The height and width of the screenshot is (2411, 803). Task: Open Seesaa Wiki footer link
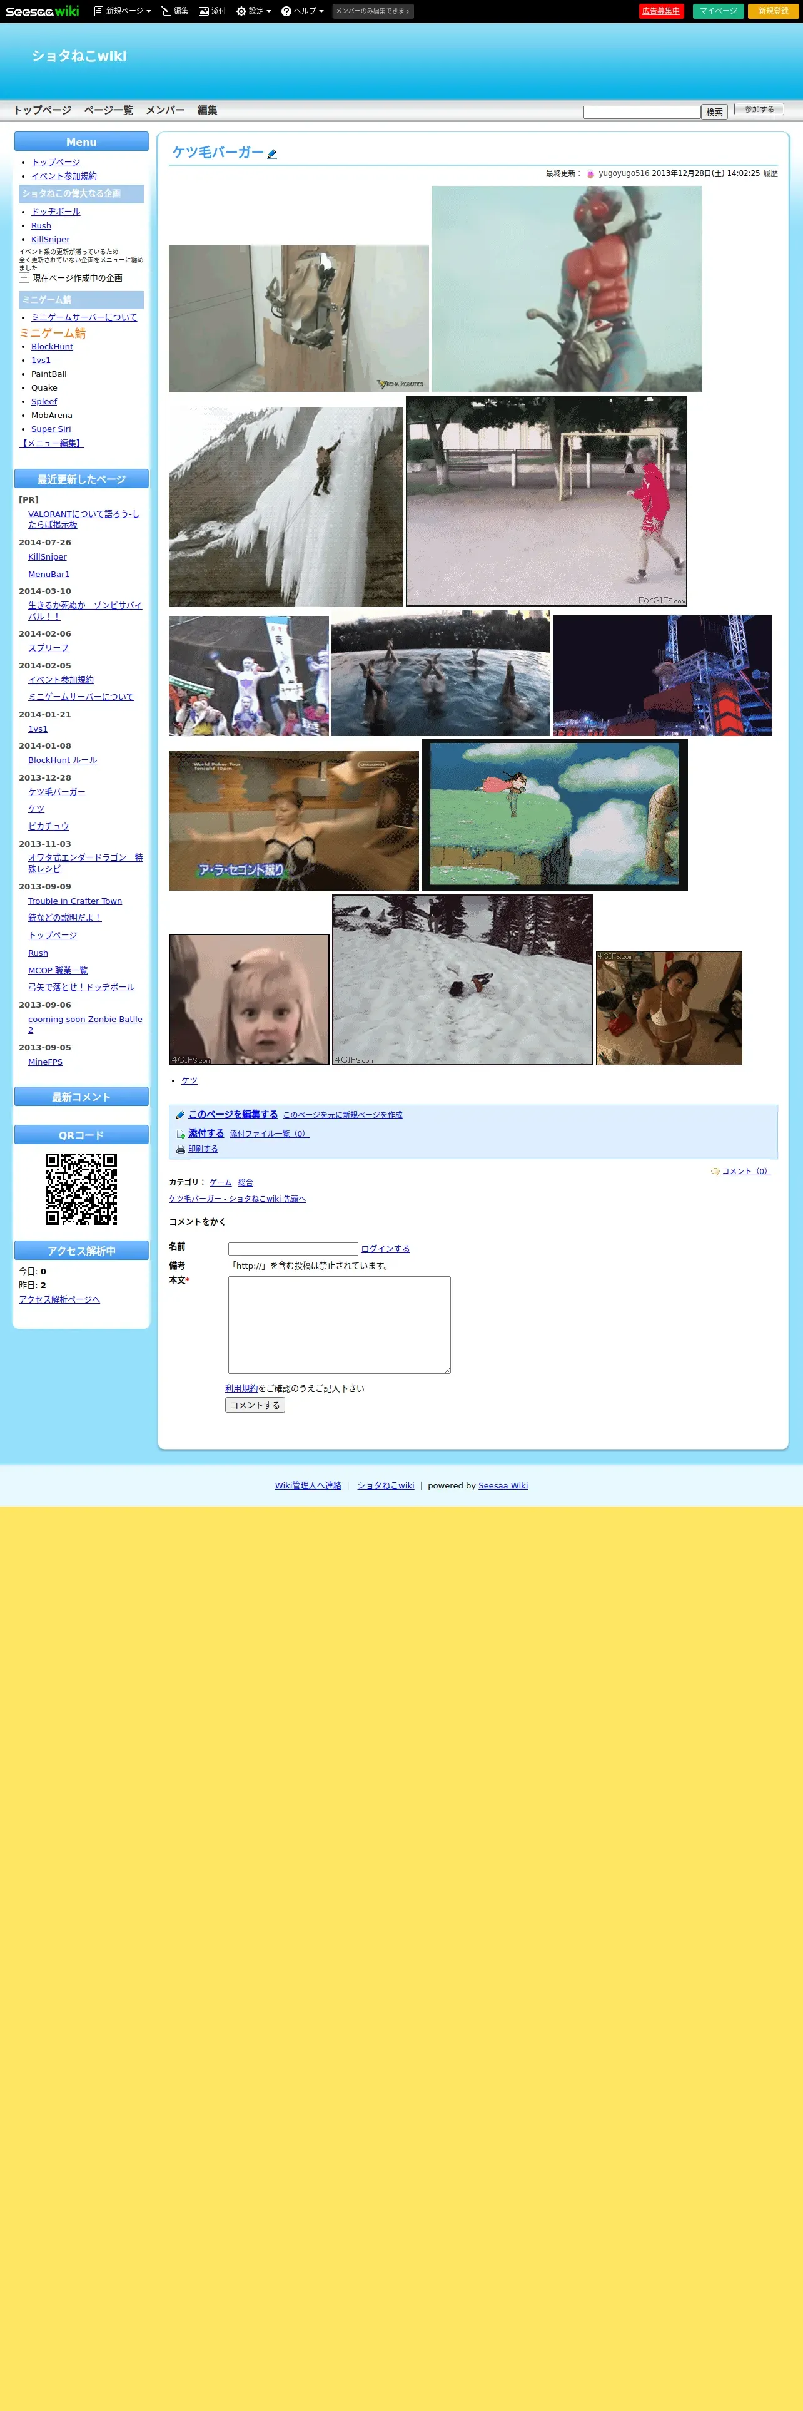pyautogui.click(x=503, y=1485)
